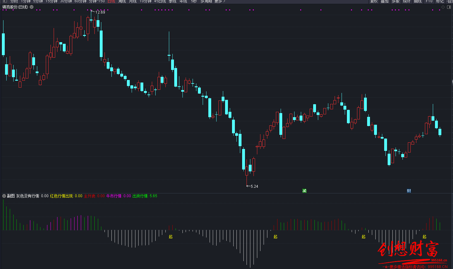The width and height of the screenshot is (453, 269).
Task: Click the 5.24 low price label
Action: (x=254, y=186)
